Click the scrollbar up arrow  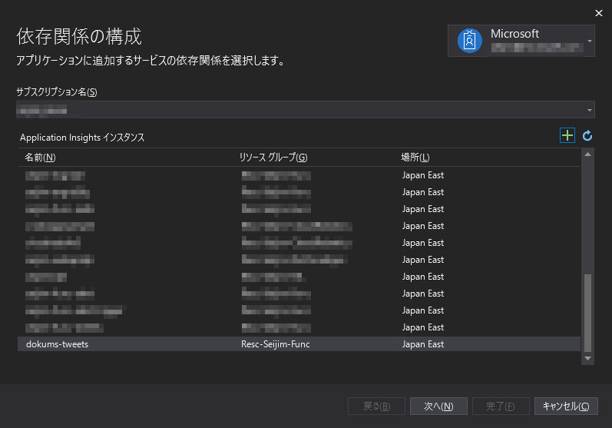(587, 154)
